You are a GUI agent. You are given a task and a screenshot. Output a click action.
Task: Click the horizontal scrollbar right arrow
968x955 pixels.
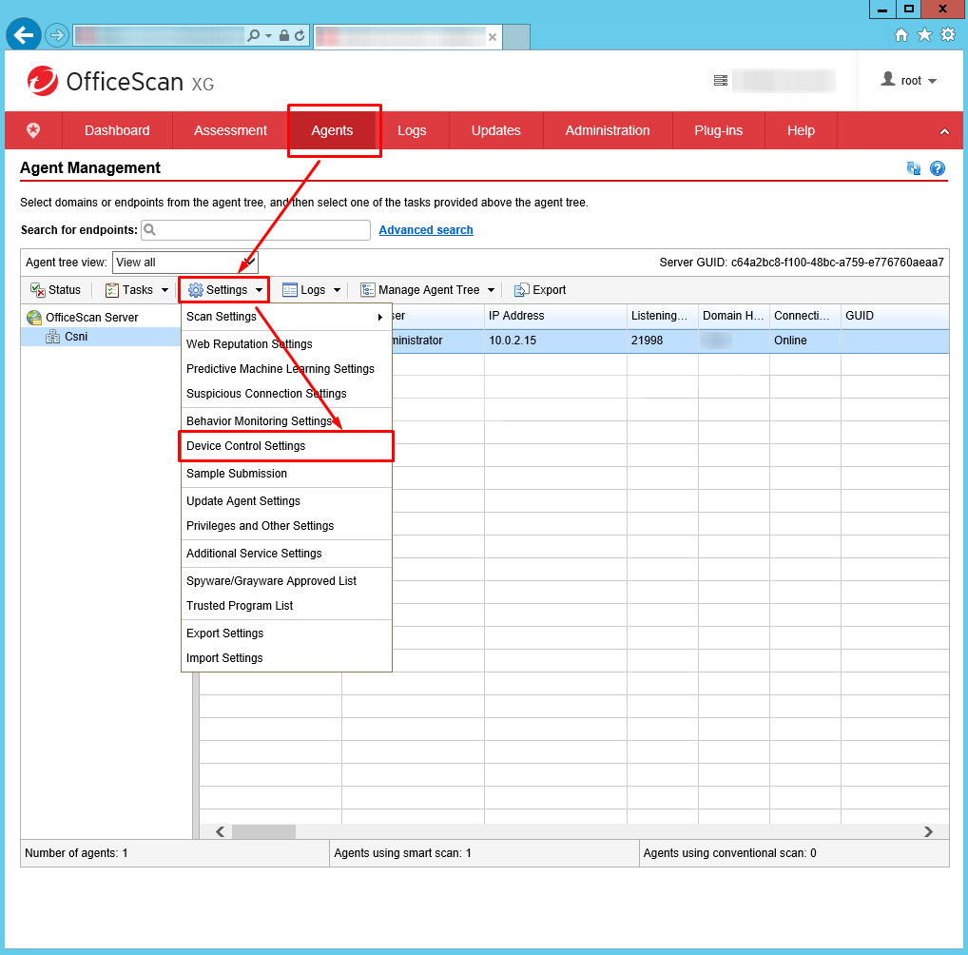(928, 831)
